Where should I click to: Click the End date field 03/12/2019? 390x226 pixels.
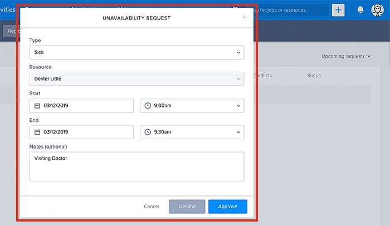click(81, 132)
